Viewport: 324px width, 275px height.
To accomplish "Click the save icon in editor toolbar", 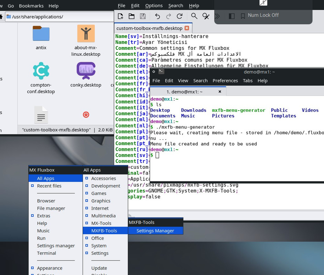I will (143, 16).
